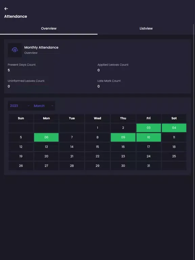Viewport: 195px width, 260px height.
Task: Click calendar date 25
Action: [174, 156]
